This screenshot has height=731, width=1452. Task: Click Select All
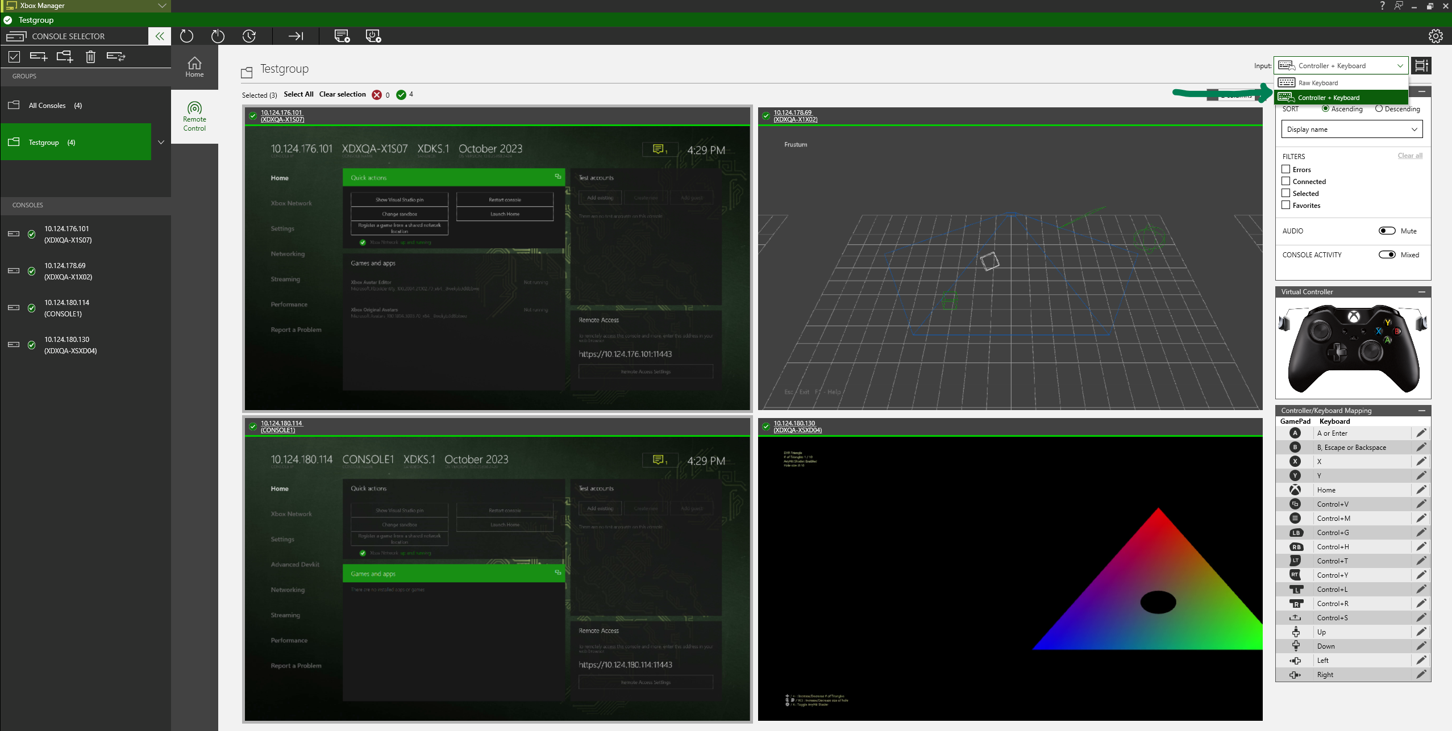click(298, 94)
